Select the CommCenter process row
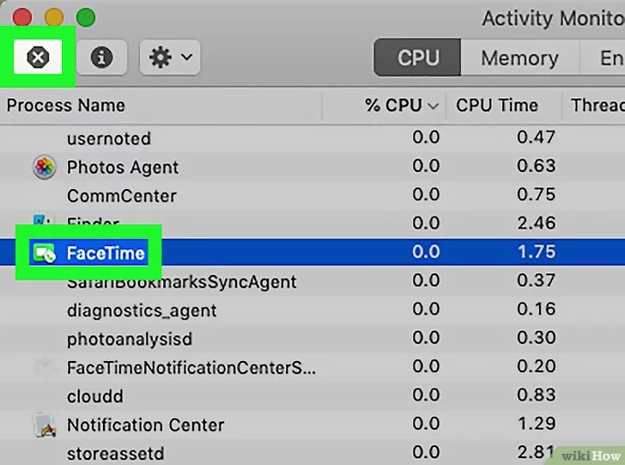This screenshot has height=465, width=625. (x=312, y=196)
